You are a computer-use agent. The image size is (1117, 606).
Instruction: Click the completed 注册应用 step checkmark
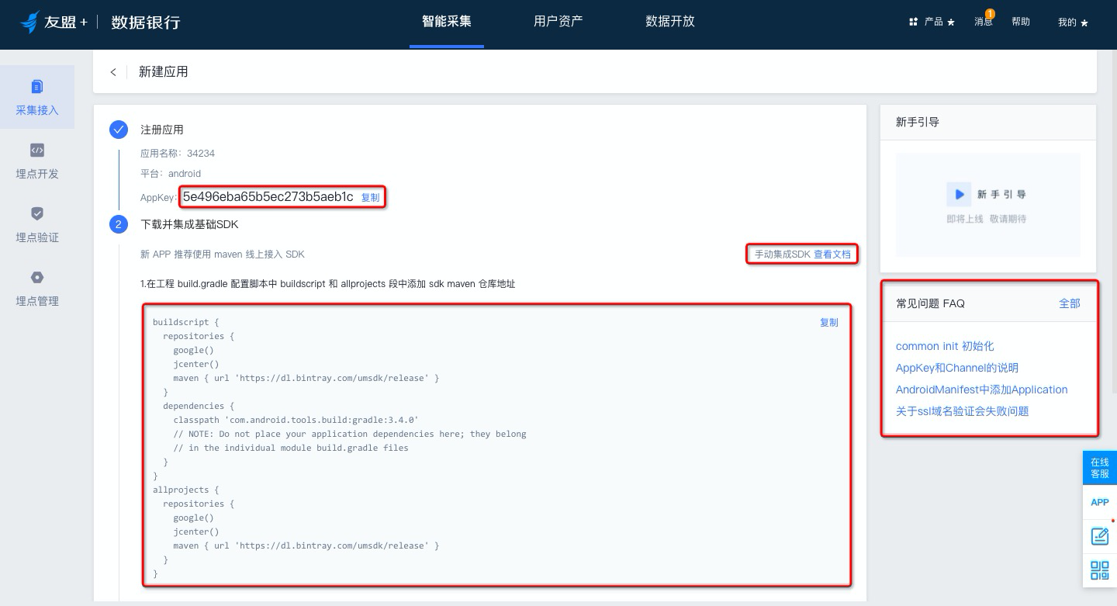(119, 130)
